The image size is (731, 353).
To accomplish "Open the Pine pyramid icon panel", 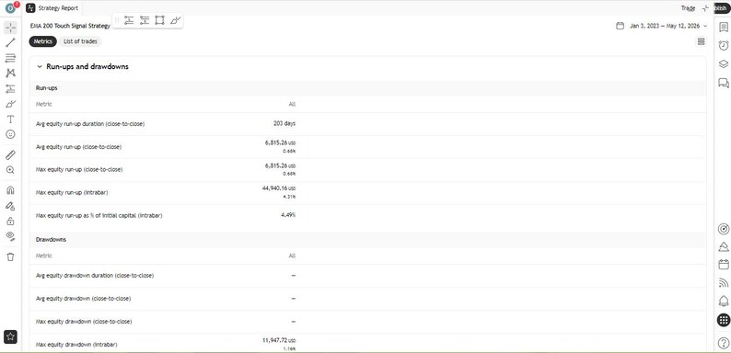I will (724, 246).
